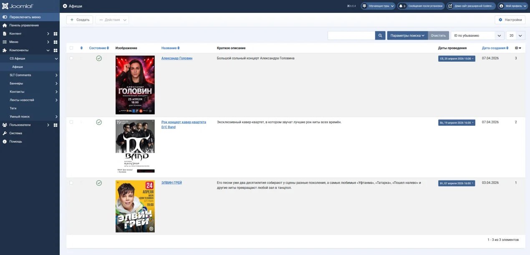This screenshot has width=530, height=255.
Task: Open Settings via gear icon
Action: (x=500, y=19)
